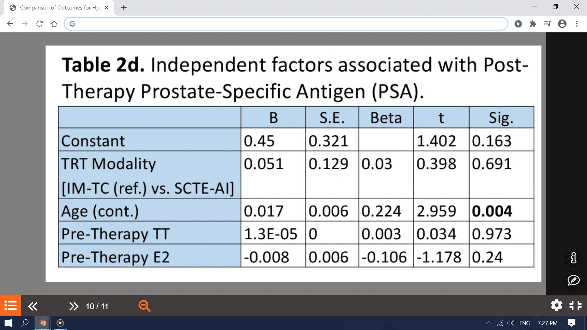Click the browser forward arrow
The height and width of the screenshot is (330, 587).
coord(25,24)
